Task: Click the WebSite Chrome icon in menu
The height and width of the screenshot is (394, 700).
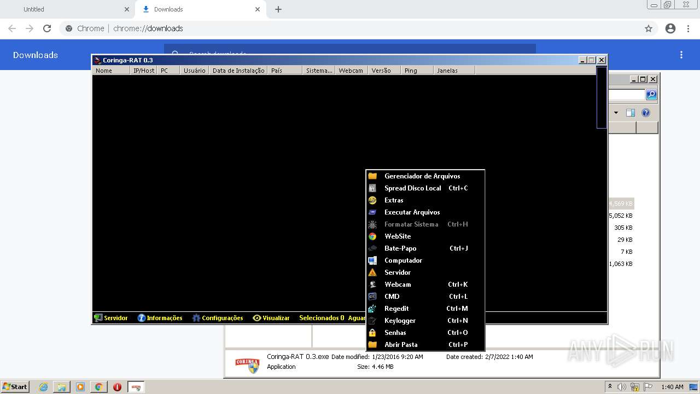Action: [372, 236]
